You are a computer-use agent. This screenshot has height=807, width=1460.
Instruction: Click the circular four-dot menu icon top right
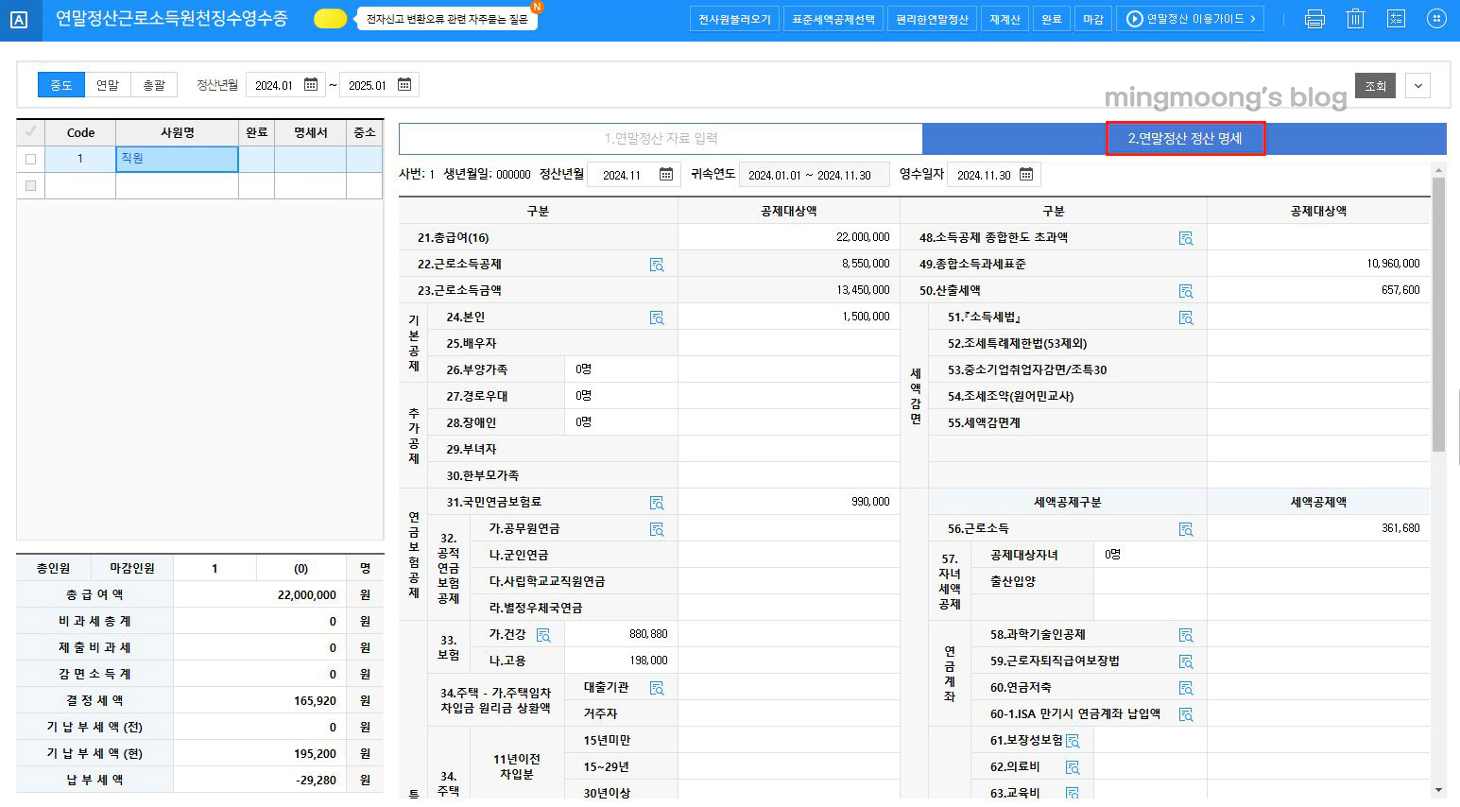1437,18
